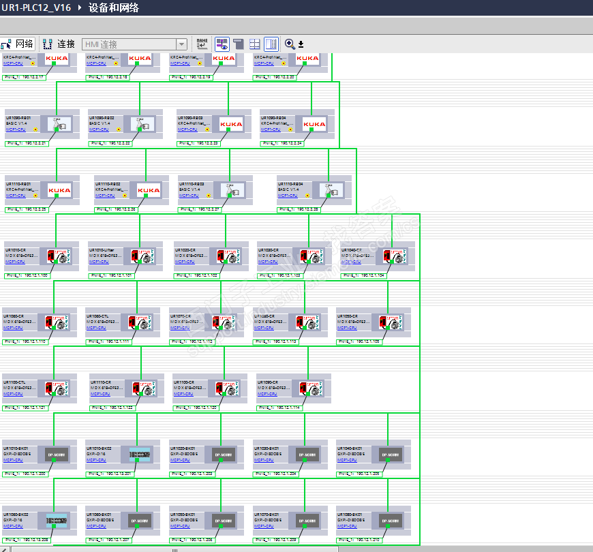The height and width of the screenshot is (552, 593).
Task: Click the relabel NAME icon in toolbar
Action: pyautogui.click(x=202, y=44)
